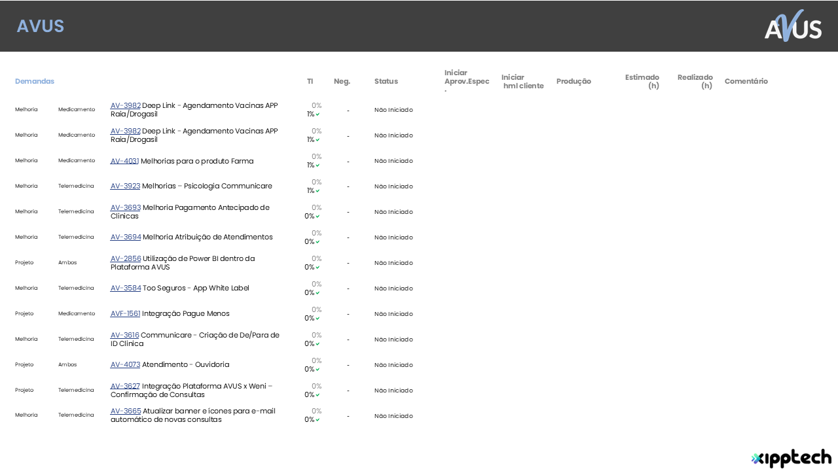Click the AVUS title text in header

click(x=40, y=26)
